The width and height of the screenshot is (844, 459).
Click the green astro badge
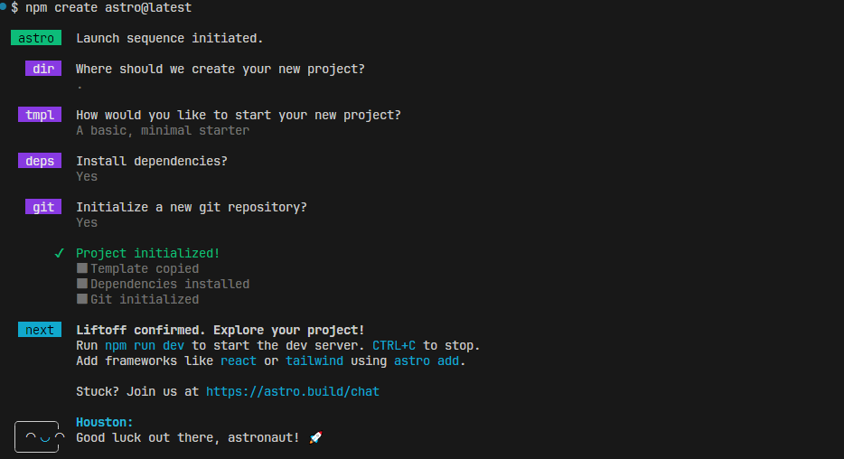[x=36, y=38]
